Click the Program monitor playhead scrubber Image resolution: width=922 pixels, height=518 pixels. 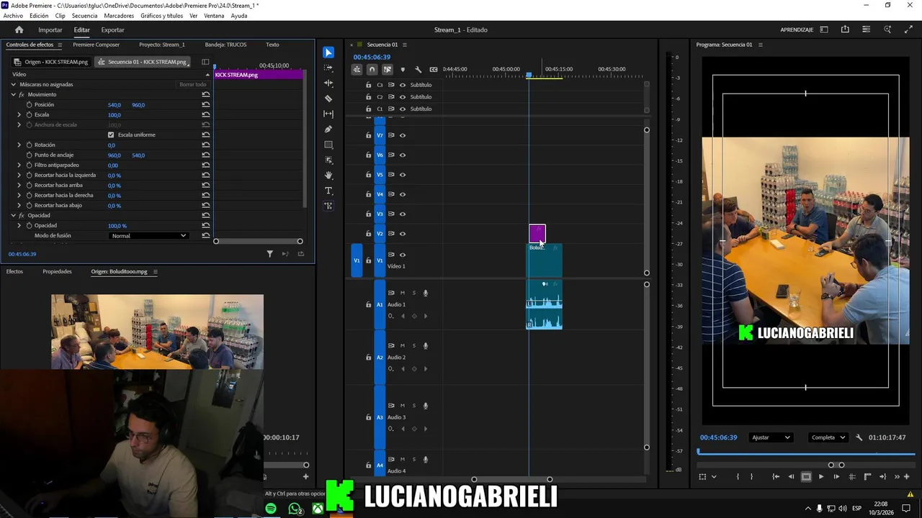[698, 451]
